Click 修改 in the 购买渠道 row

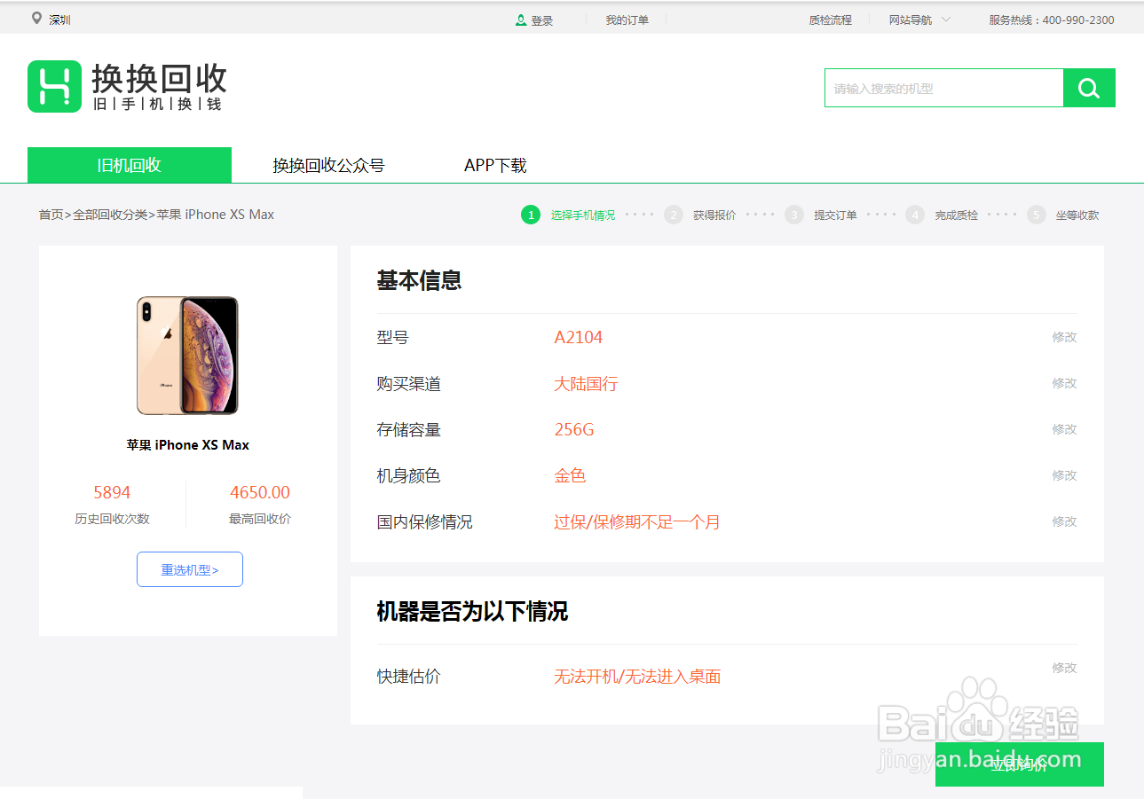pos(1064,383)
